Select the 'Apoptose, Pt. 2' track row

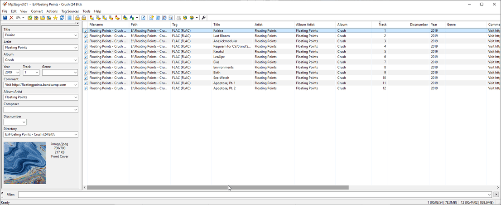click(x=291, y=88)
